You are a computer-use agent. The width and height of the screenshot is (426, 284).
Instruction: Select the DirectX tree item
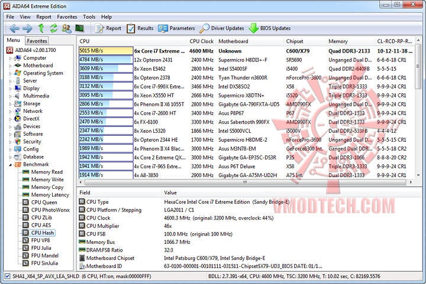[x=31, y=119]
